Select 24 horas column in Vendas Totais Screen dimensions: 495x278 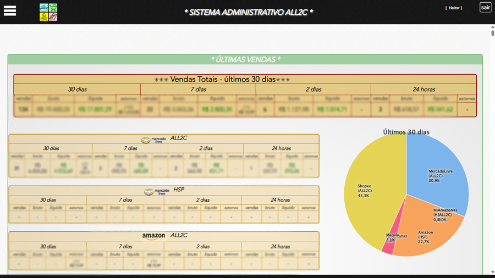[x=424, y=89]
